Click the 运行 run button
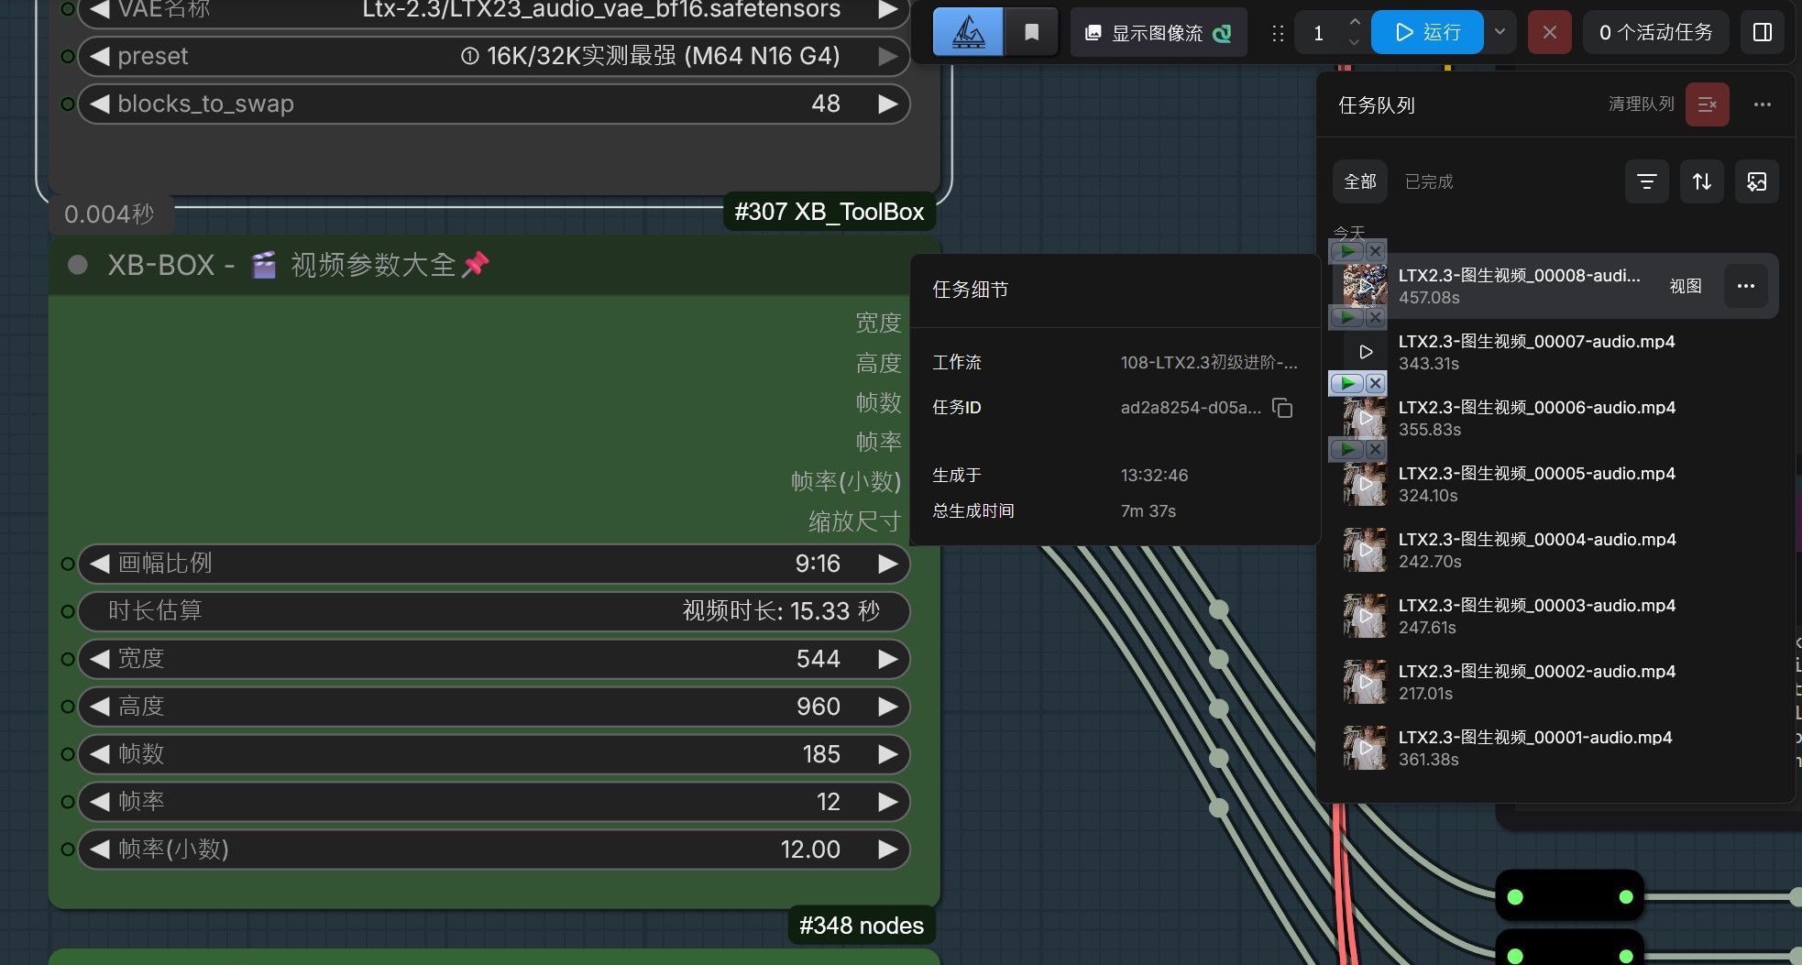The height and width of the screenshot is (965, 1802). pos(1427,33)
